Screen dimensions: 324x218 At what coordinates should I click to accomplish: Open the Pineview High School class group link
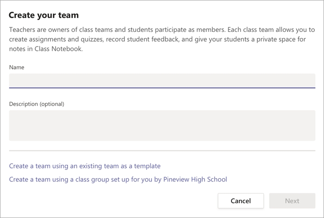coord(118,179)
